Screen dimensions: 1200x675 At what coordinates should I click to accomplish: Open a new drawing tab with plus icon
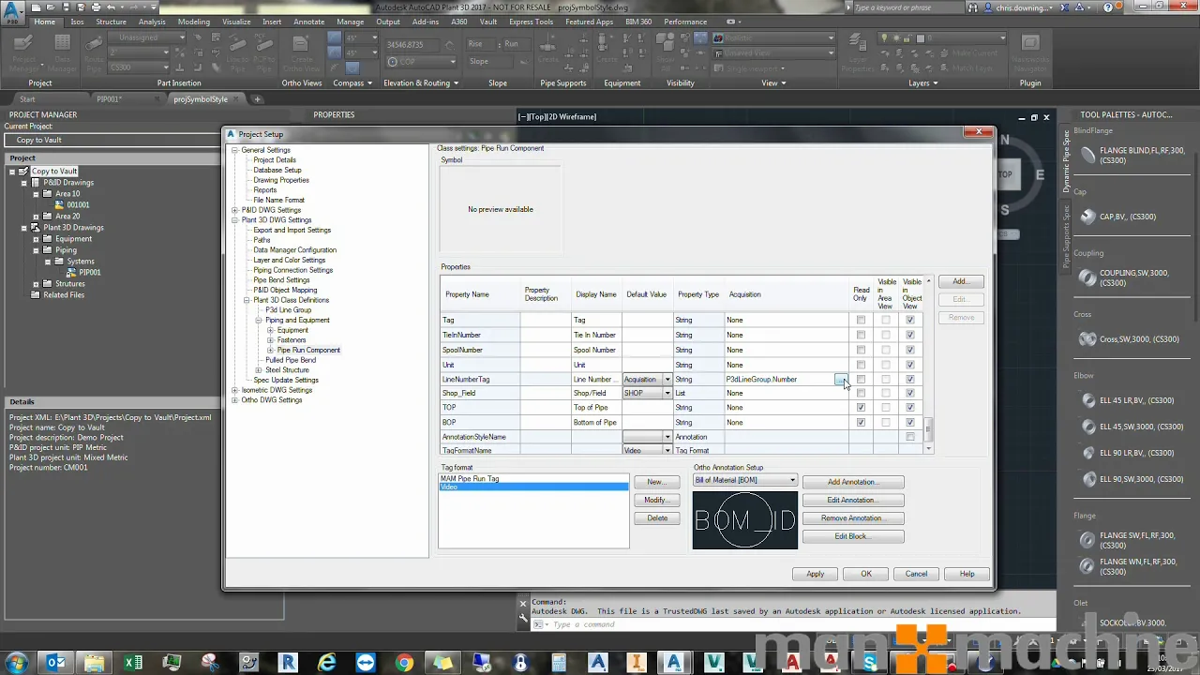pyautogui.click(x=257, y=99)
